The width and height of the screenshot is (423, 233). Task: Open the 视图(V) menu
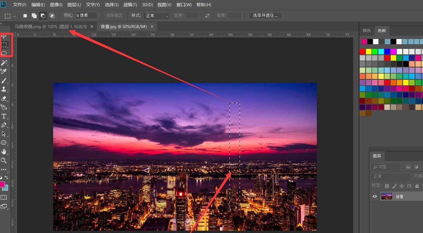click(164, 5)
